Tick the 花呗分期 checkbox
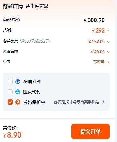117x142 pixels. pos(10,82)
